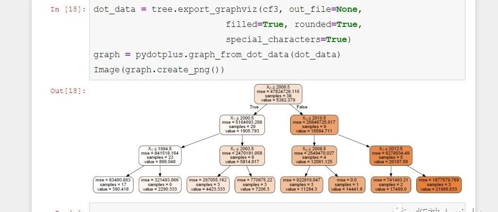Click the code line Image(graph.create_png())
This screenshot has height=212, width=498.
[159, 69]
